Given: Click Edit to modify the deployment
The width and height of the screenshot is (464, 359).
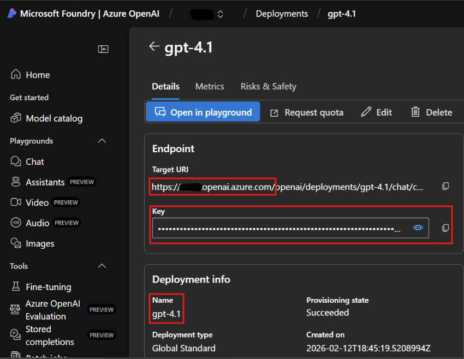Looking at the screenshot, I should click(377, 112).
